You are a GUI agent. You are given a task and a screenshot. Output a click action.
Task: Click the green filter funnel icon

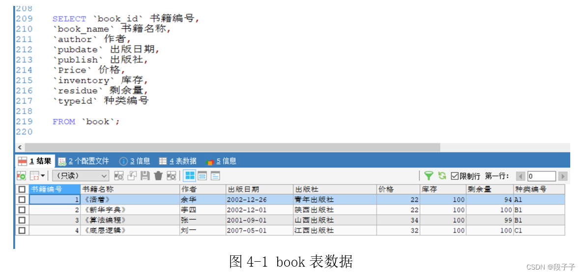[429, 176]
